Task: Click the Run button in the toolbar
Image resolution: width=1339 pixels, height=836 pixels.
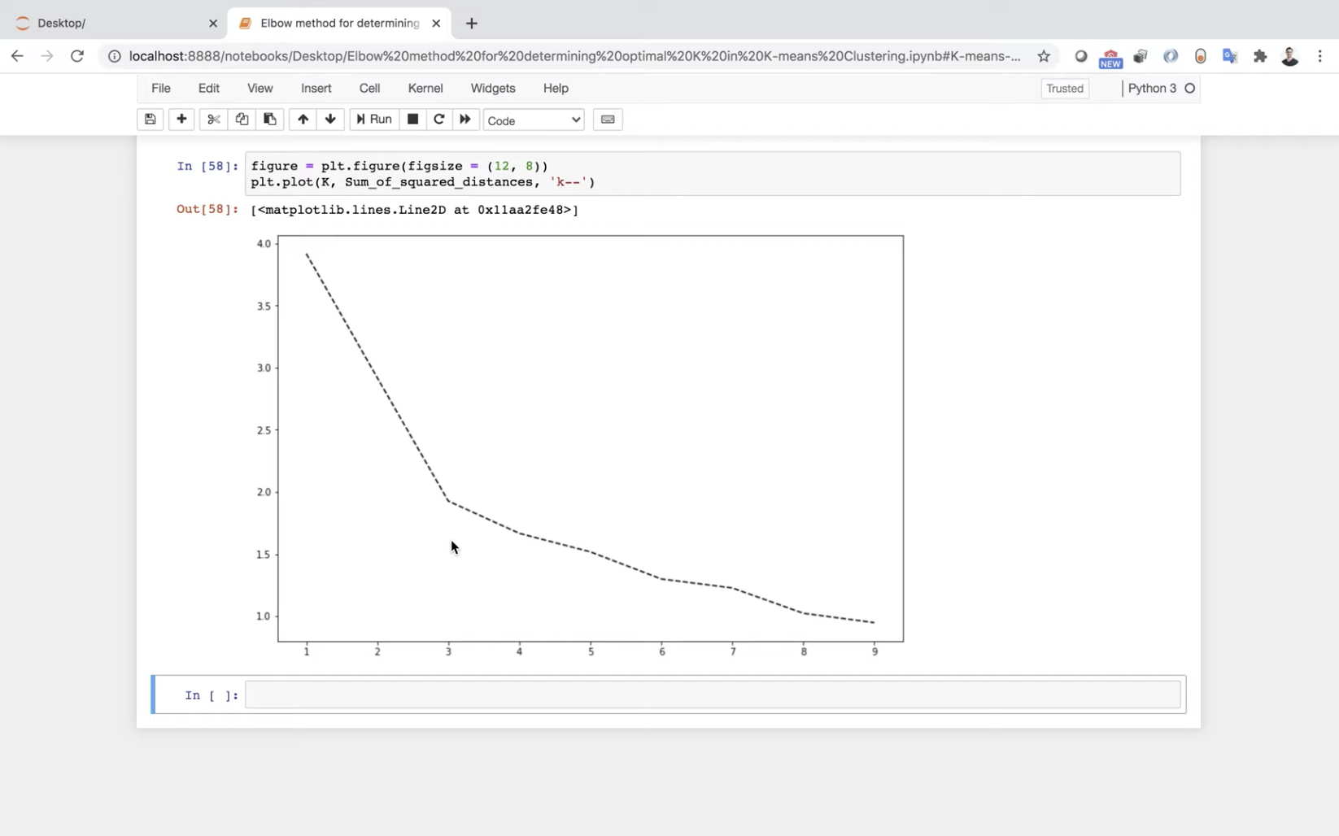Action: [374, 120]
